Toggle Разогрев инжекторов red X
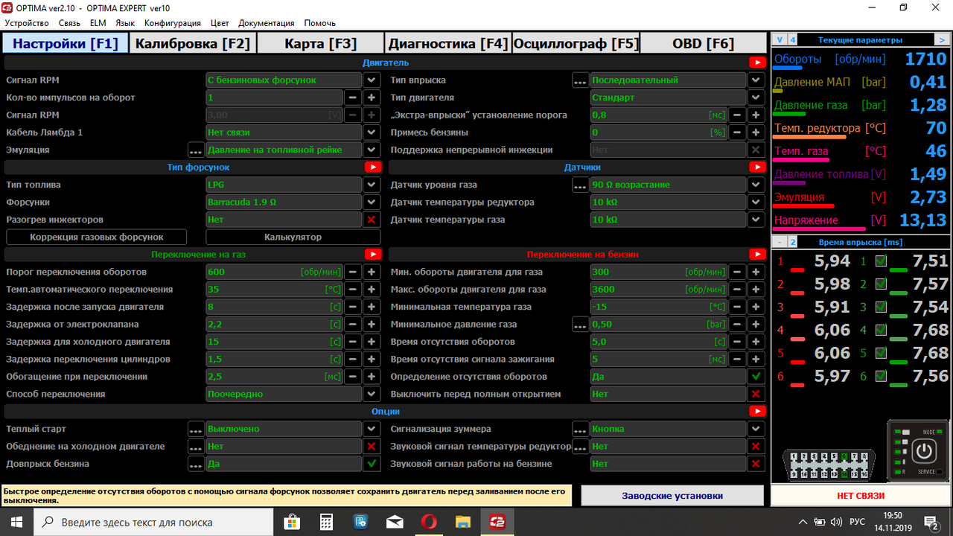Screen dimensions: 953x536 tap(372, 220)
